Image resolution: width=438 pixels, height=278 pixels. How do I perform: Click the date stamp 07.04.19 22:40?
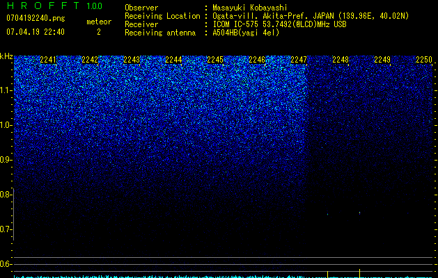tap(36, 32)
